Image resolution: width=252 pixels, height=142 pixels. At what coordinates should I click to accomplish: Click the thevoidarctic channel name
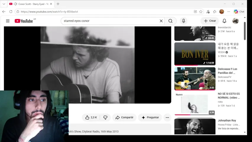pos(224,28)
